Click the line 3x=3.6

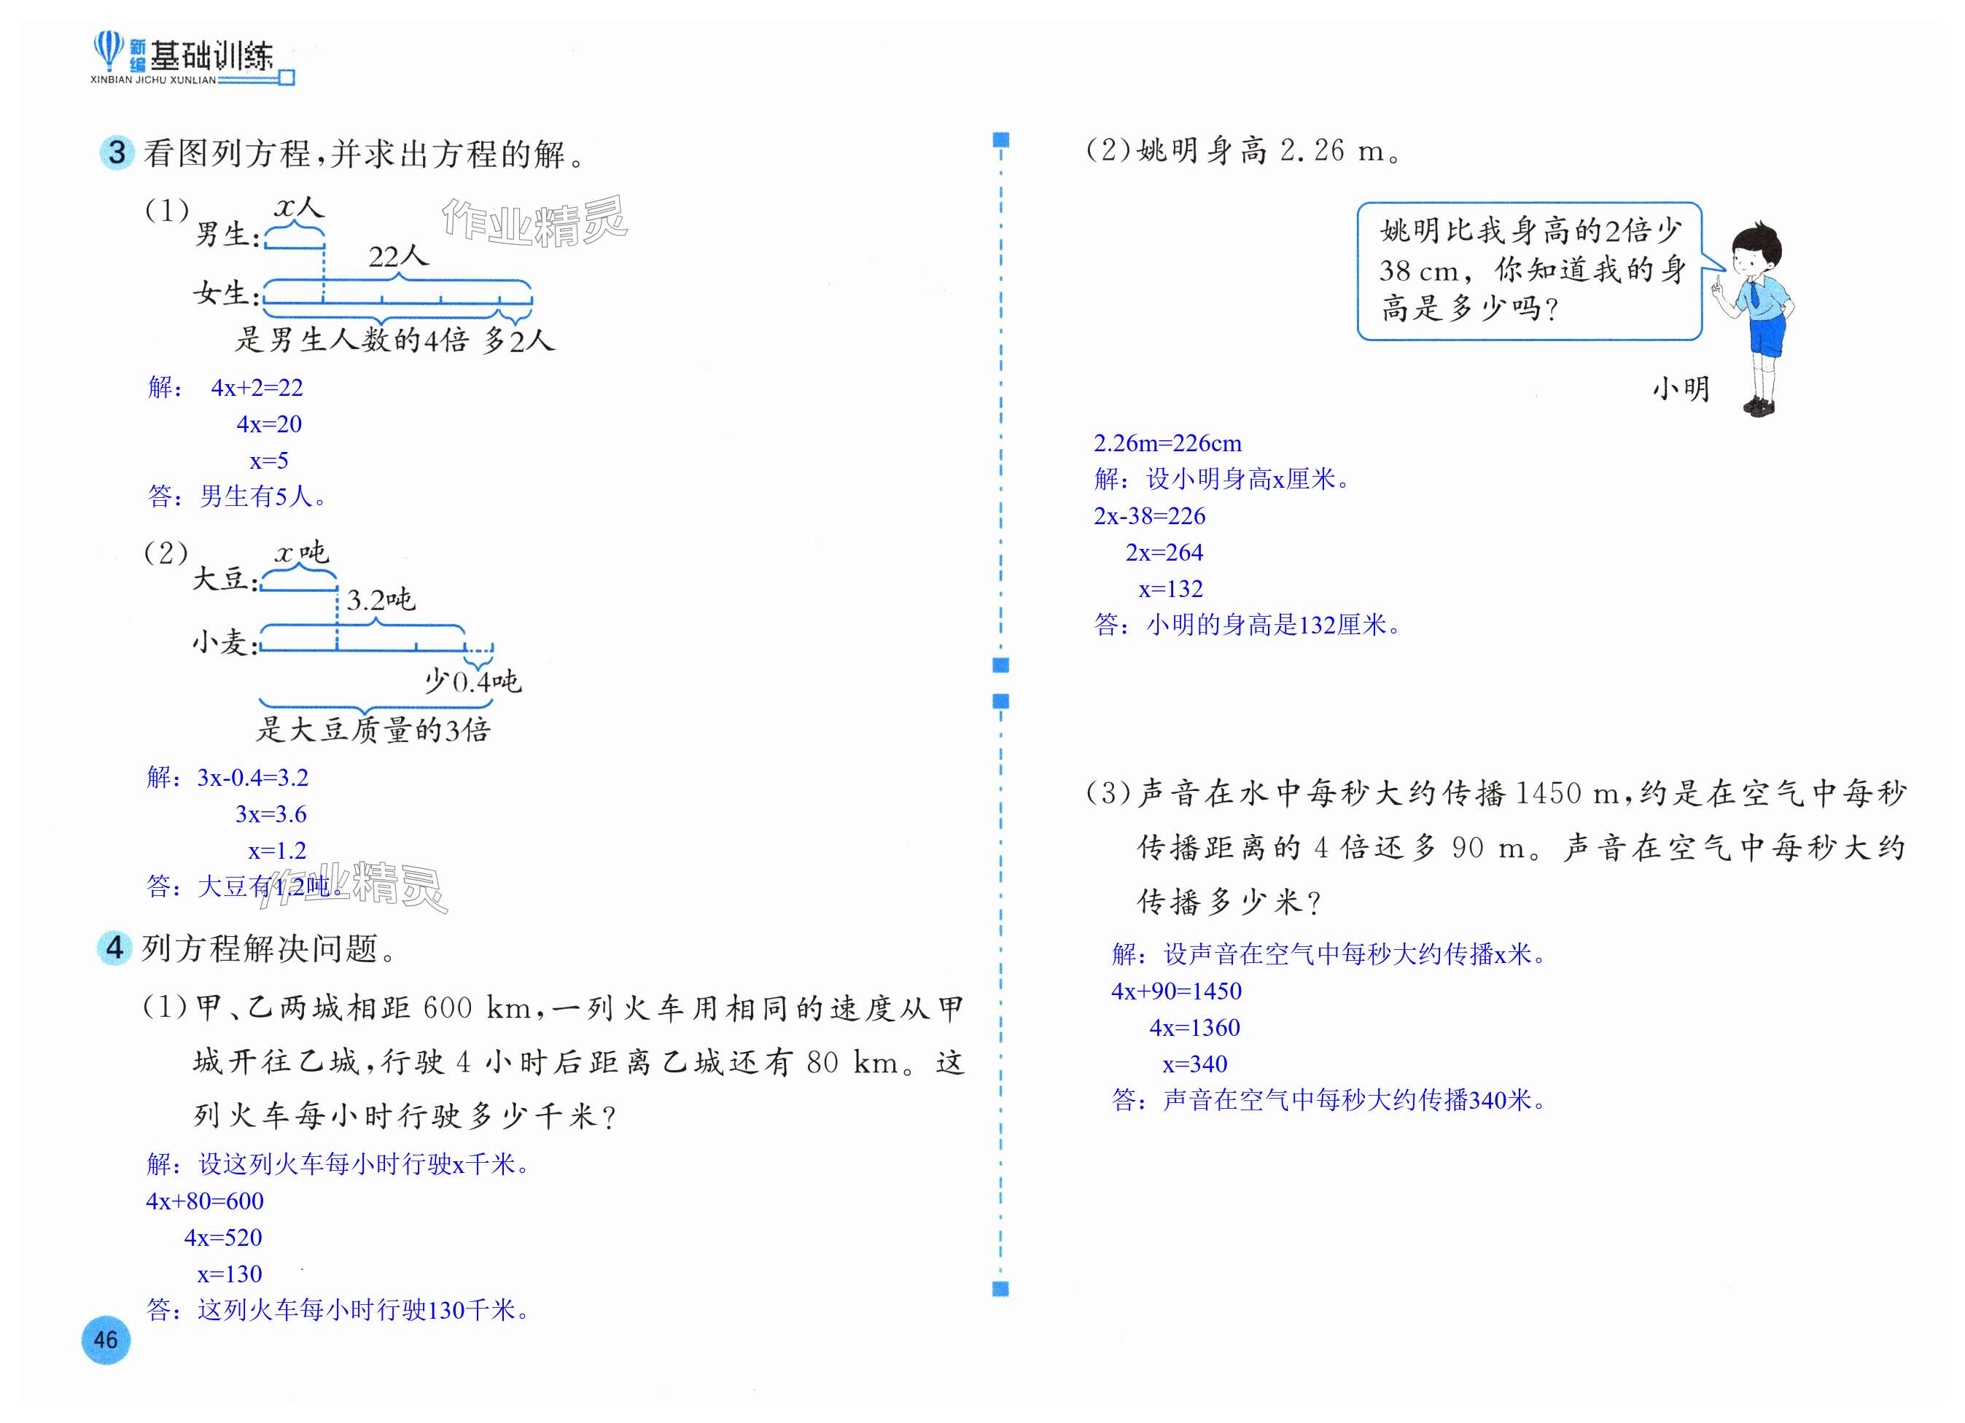pyautogui.click(x=271, y=814)
